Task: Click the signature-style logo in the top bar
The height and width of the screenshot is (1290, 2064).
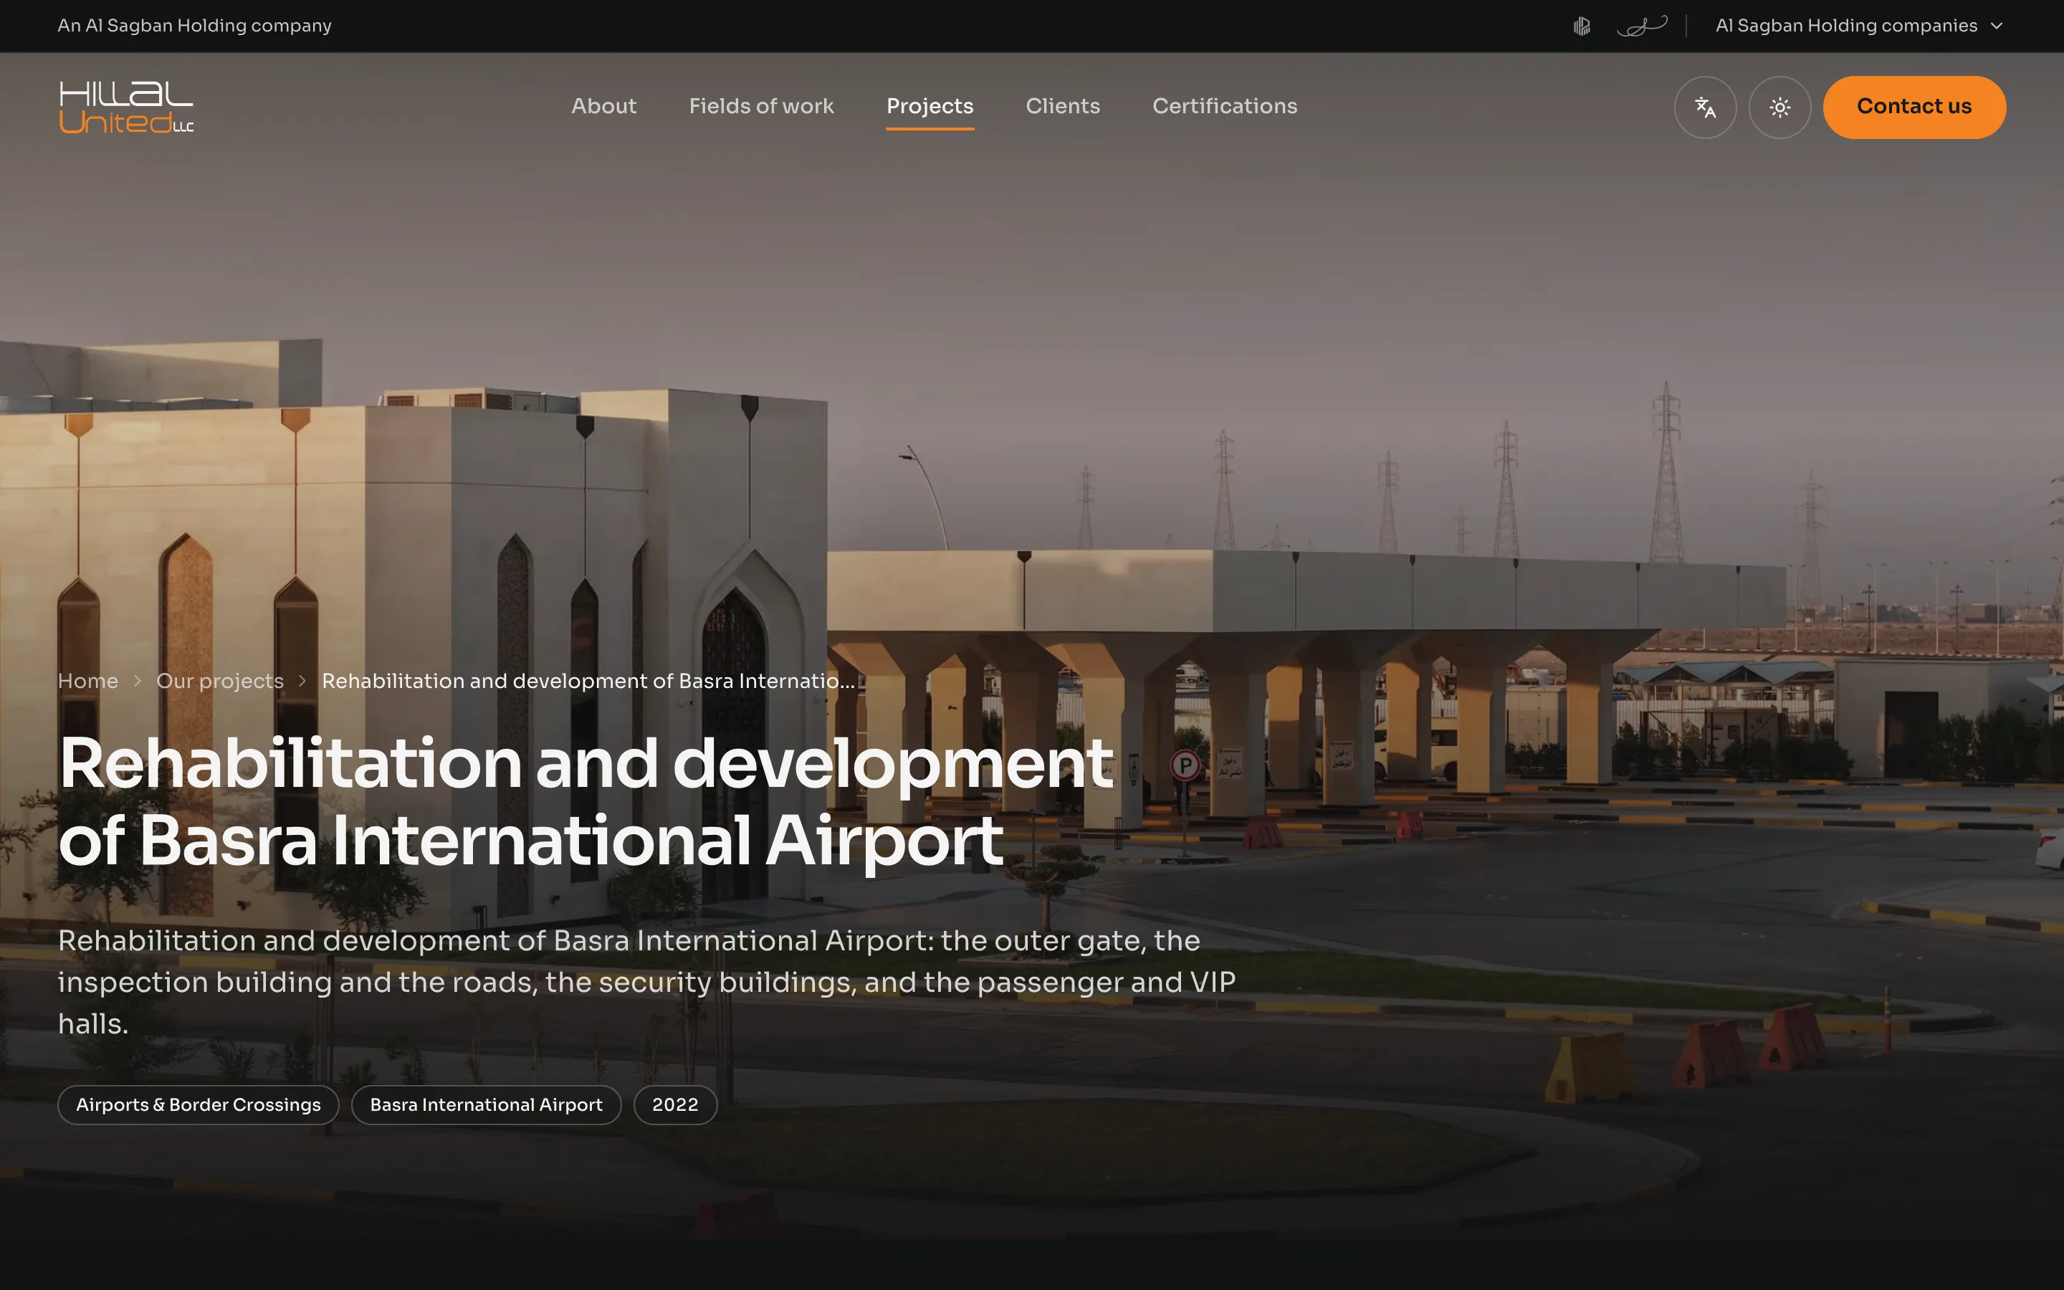Action: 1642,27
